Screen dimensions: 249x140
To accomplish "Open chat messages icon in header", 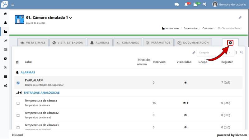I will click(176, 5).
